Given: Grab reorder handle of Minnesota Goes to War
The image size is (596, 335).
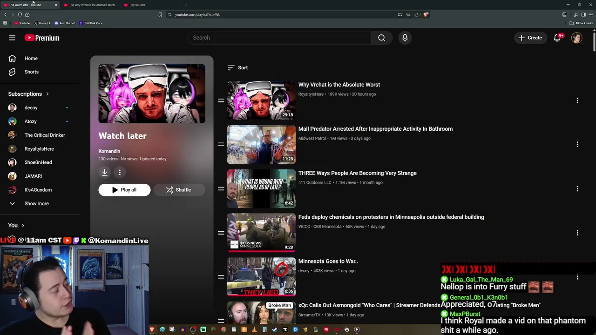Looking at the screenshot, I should pos(221,277).
